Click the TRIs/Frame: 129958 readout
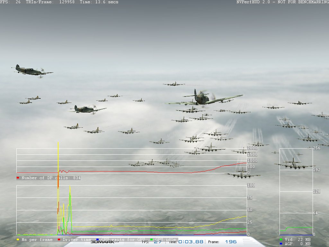 (50, 2)
